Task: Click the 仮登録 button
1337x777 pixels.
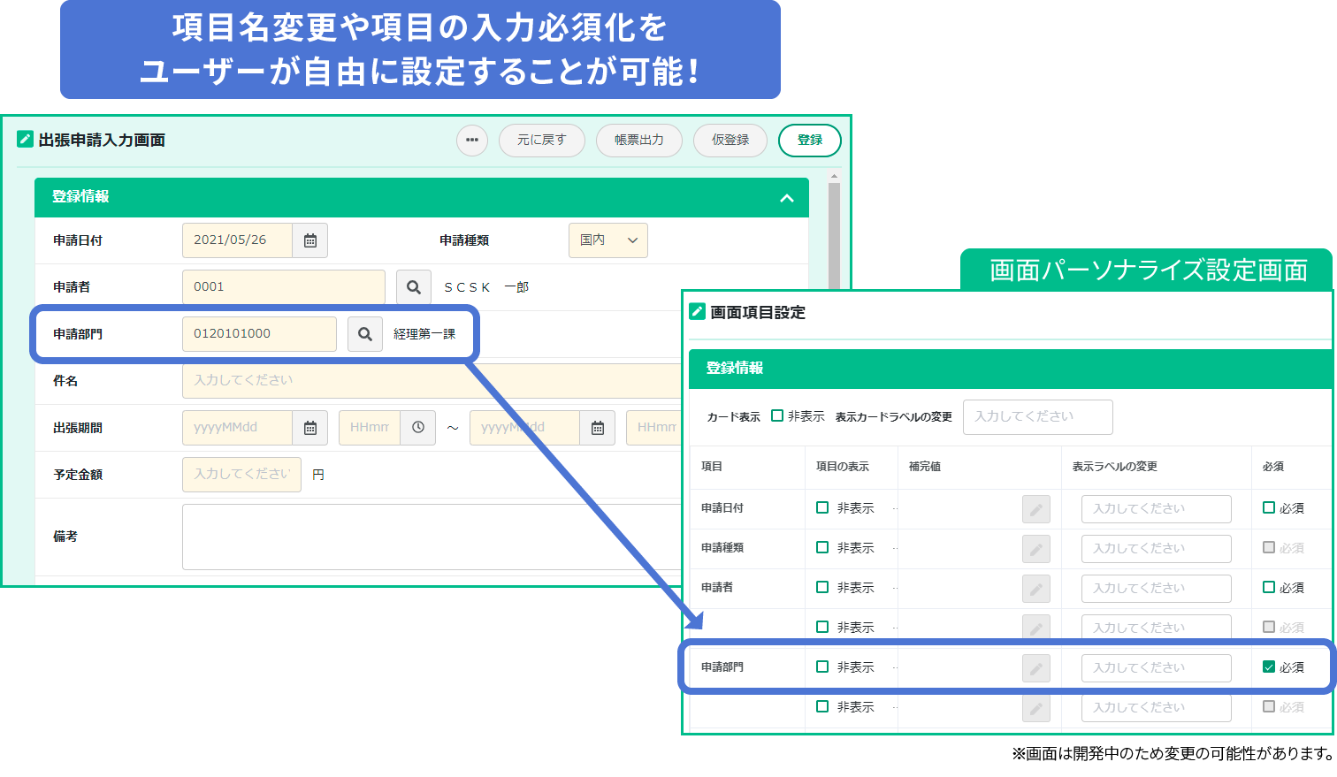Action: (730, 140)
